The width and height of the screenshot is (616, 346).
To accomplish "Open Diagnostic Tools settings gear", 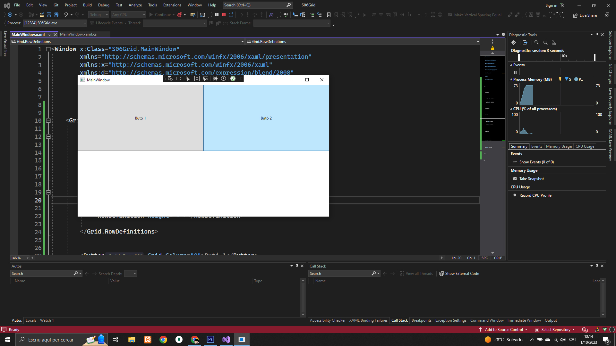I will point(514,43).
